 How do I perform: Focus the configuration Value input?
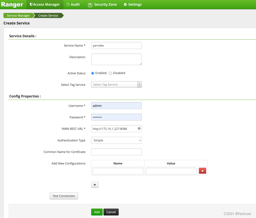click(x=171, y=171)
